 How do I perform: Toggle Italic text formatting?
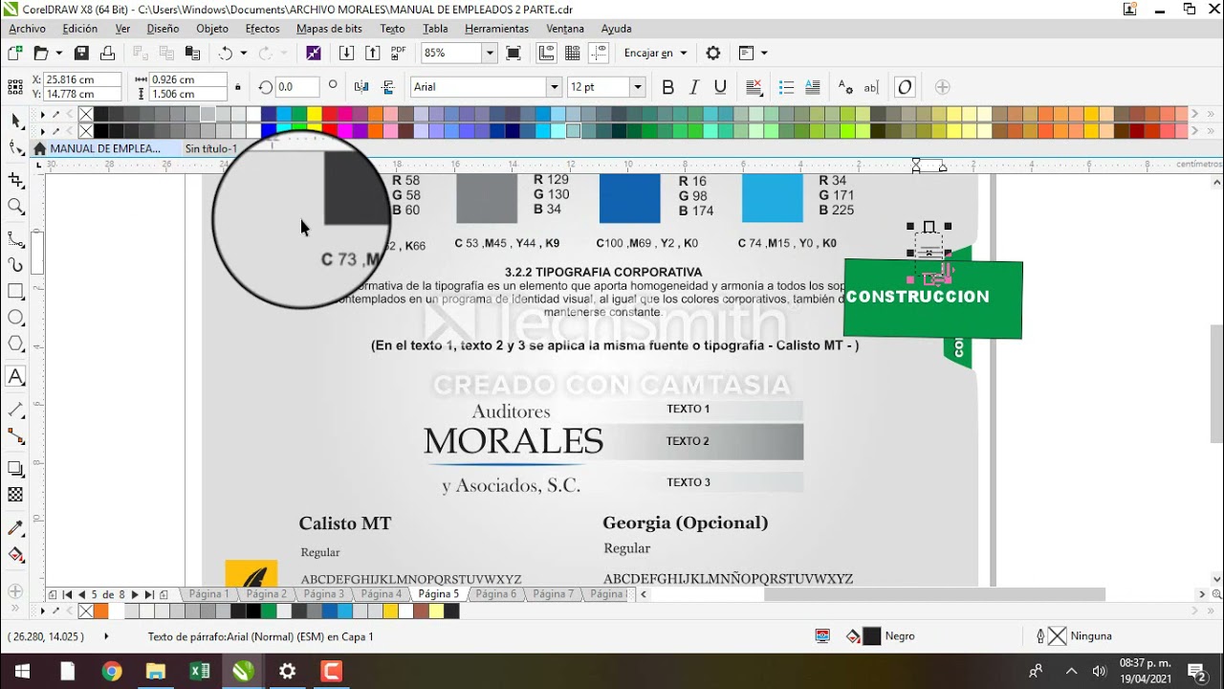coord(694,87)
